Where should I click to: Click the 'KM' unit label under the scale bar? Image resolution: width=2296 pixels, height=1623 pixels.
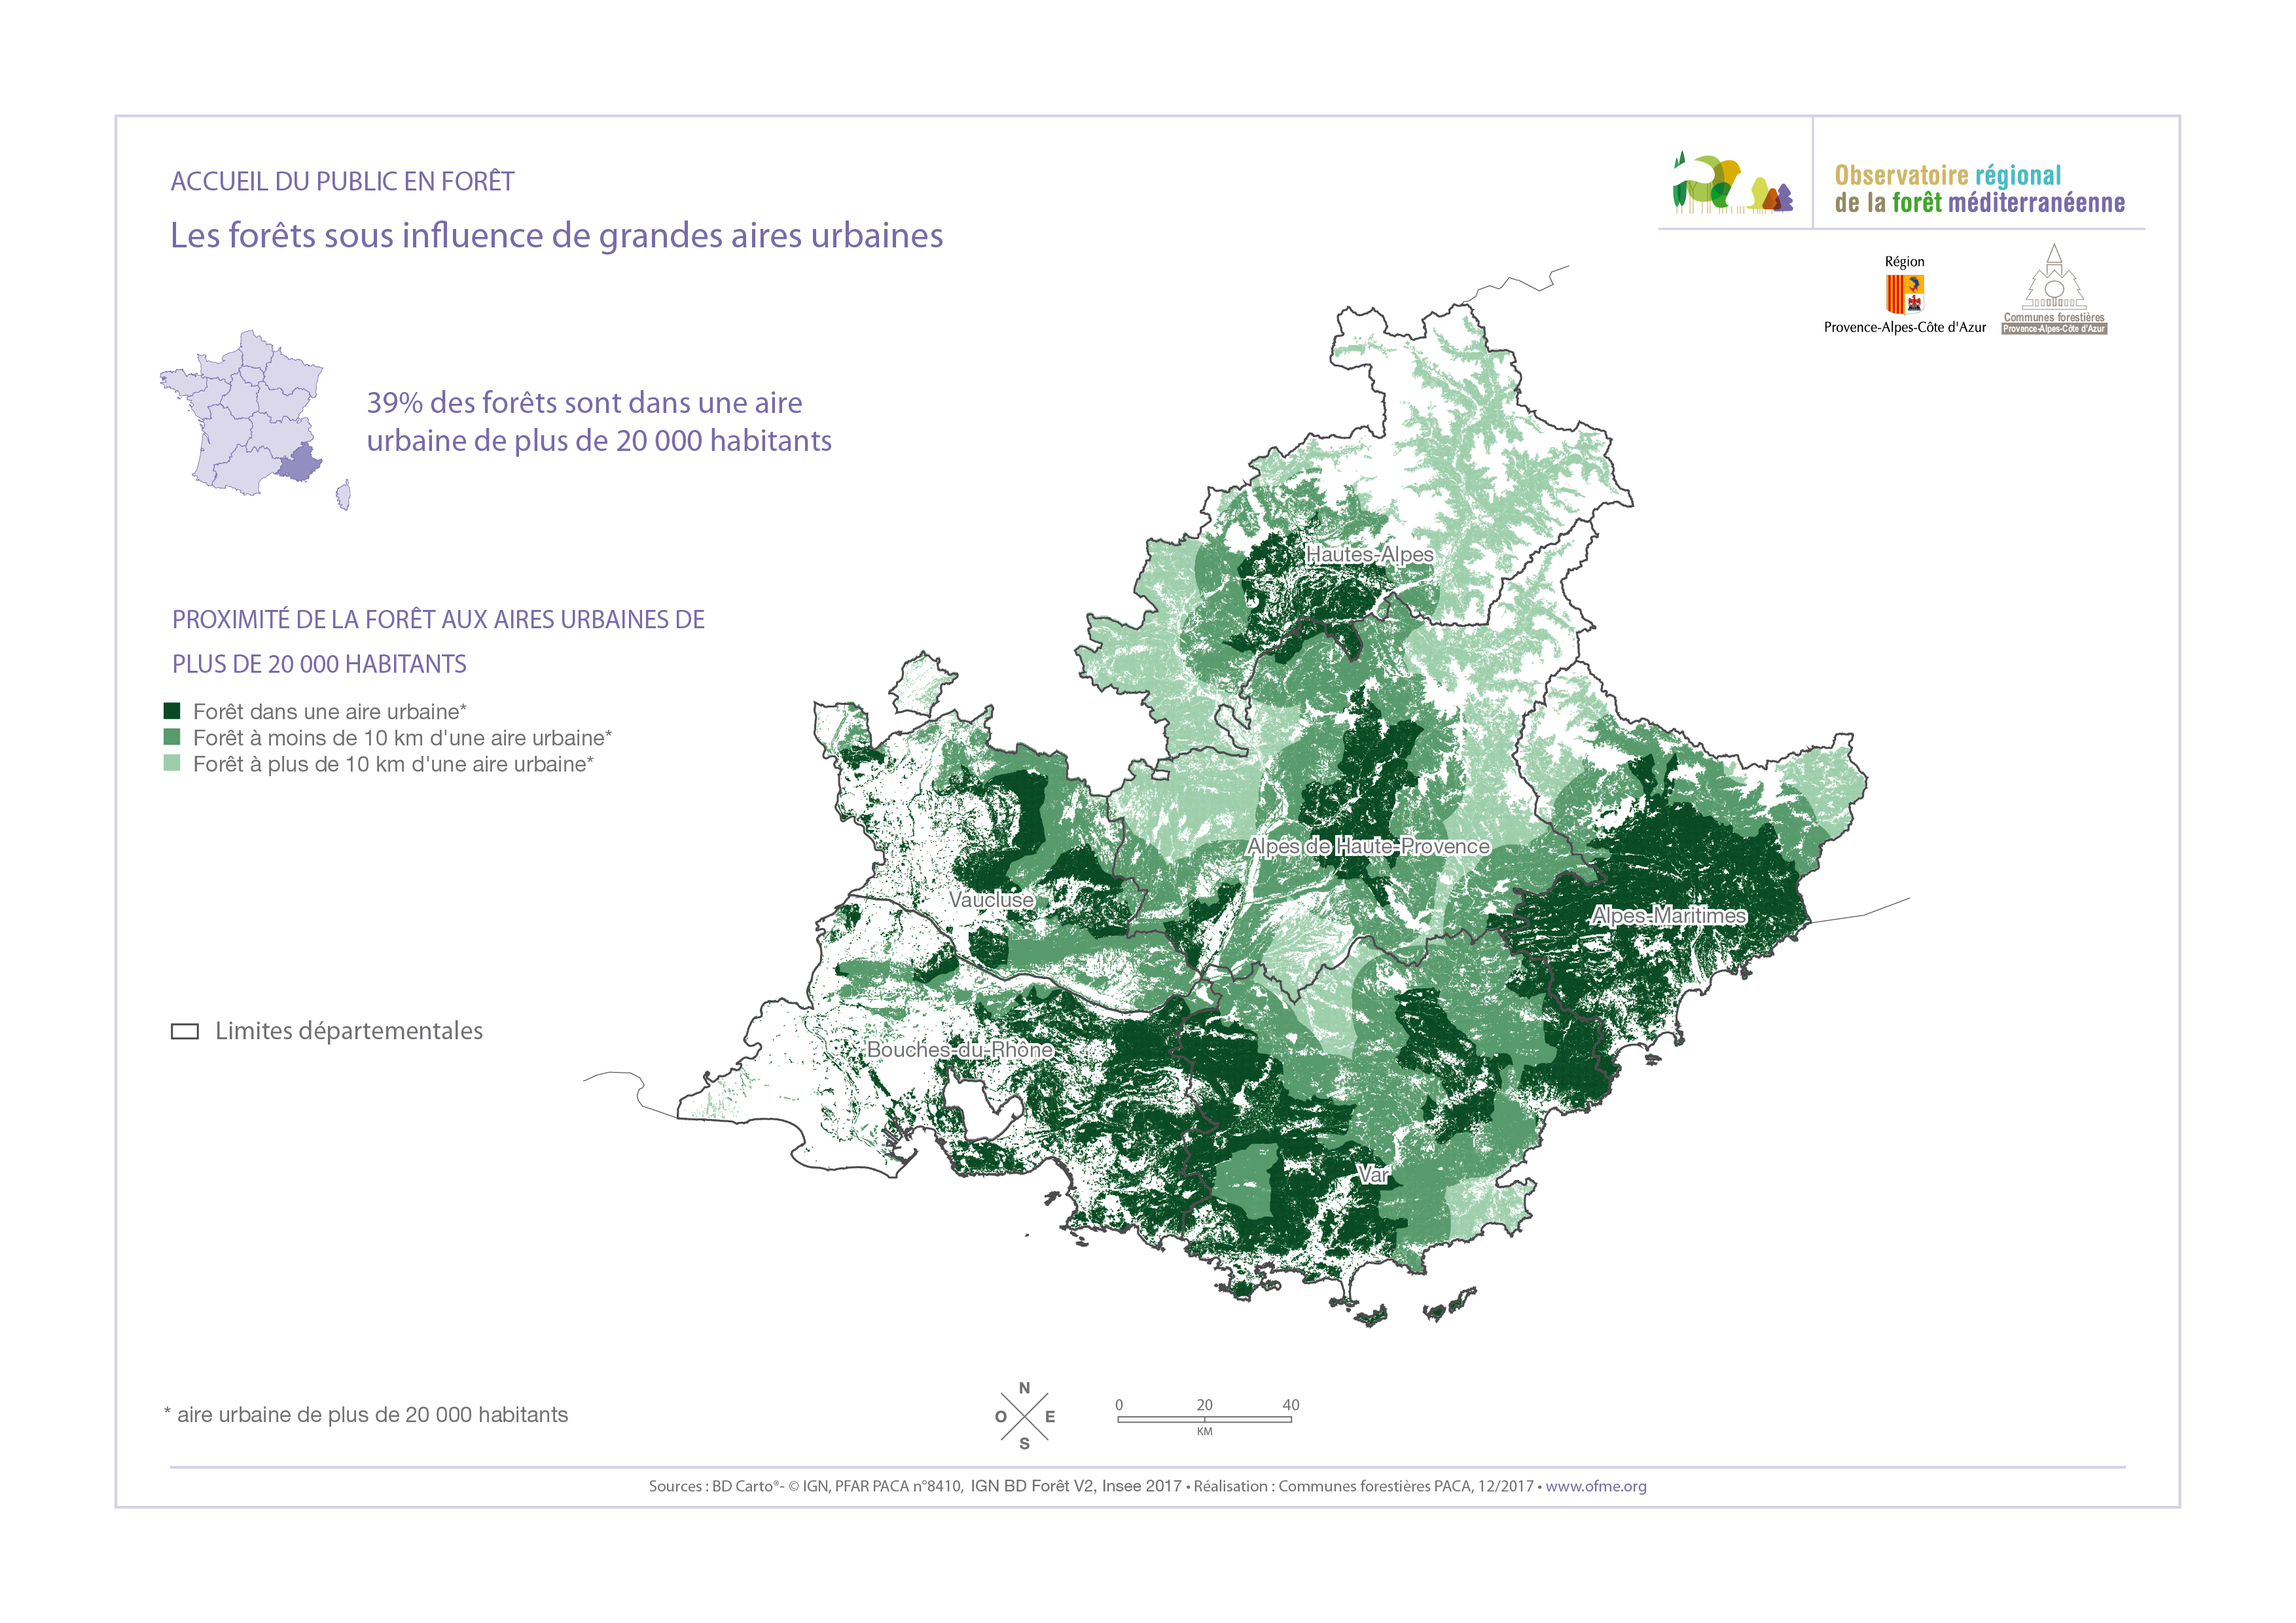coord(1205,1432)
